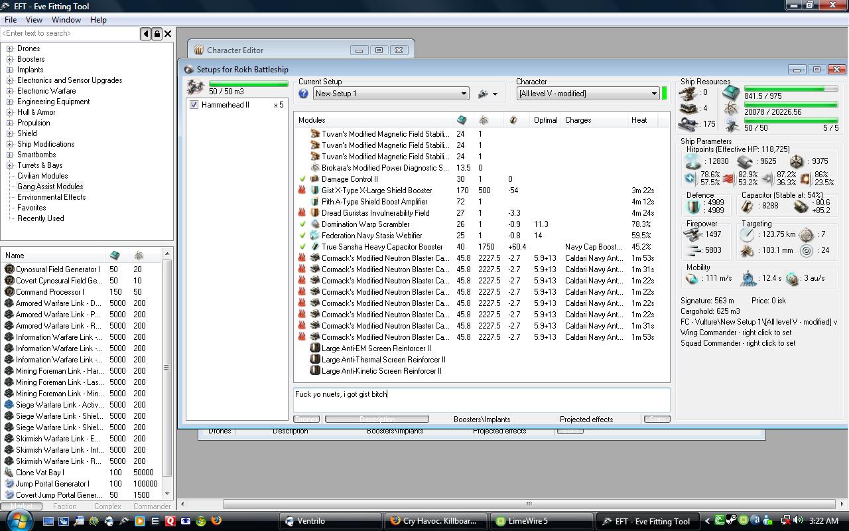
Task: Click the speed icon in Mobility
Action: point(692,279)
